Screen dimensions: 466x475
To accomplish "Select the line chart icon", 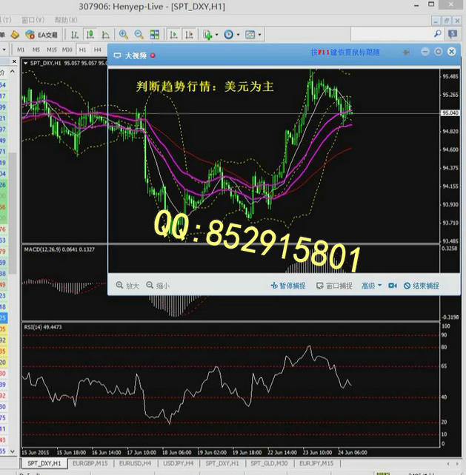I will coord(105,35).
